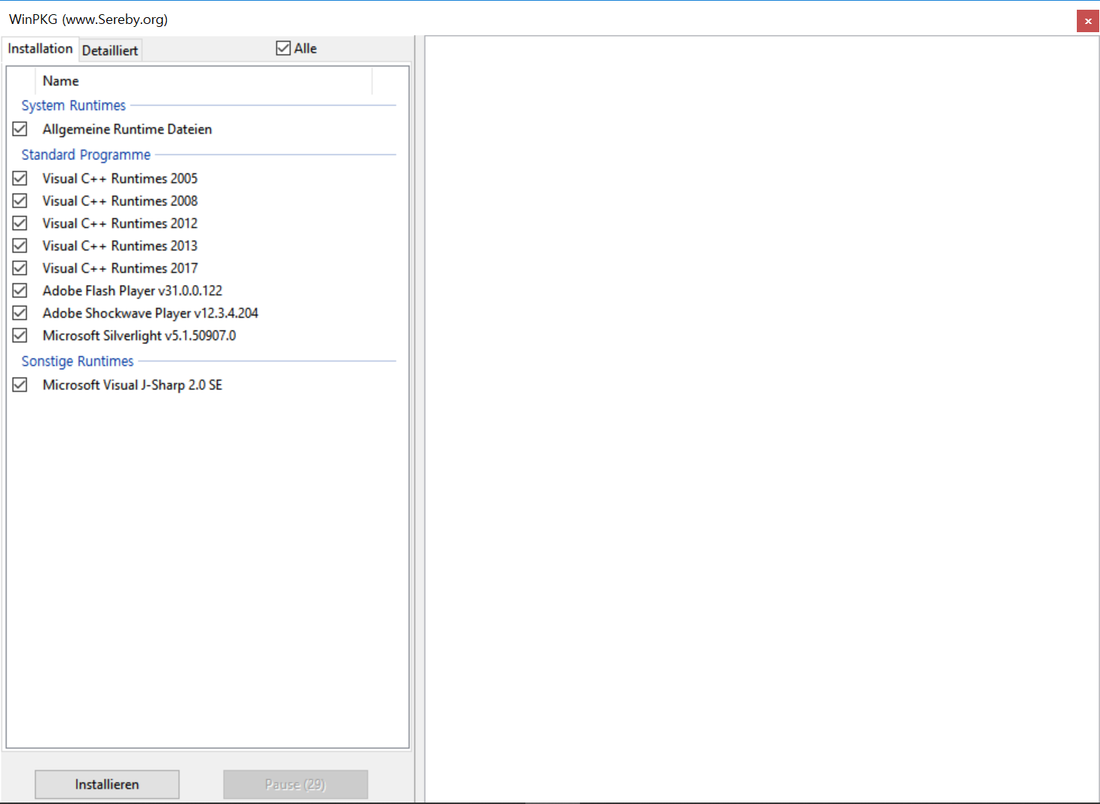Switch to the Installation tab
Image resolution: width=1100 pixels, height=804 pixels.
[x=40, y=49]
